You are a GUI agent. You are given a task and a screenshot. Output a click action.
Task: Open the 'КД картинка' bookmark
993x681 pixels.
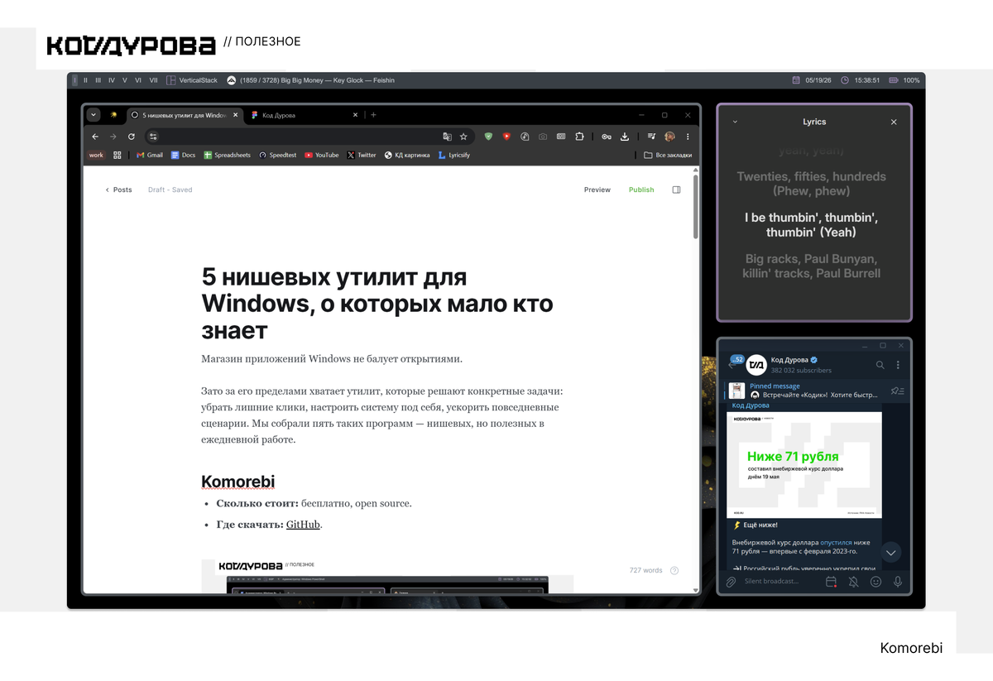pyautogui.click(x=407, y=155)
